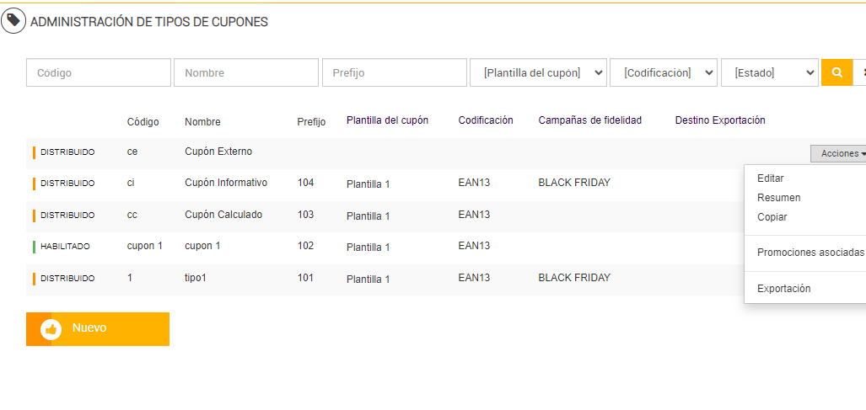The height and width of the screenshot is (410, 866).
Task: Choose Resumen in the actions menu
Action: coord(779,198)
